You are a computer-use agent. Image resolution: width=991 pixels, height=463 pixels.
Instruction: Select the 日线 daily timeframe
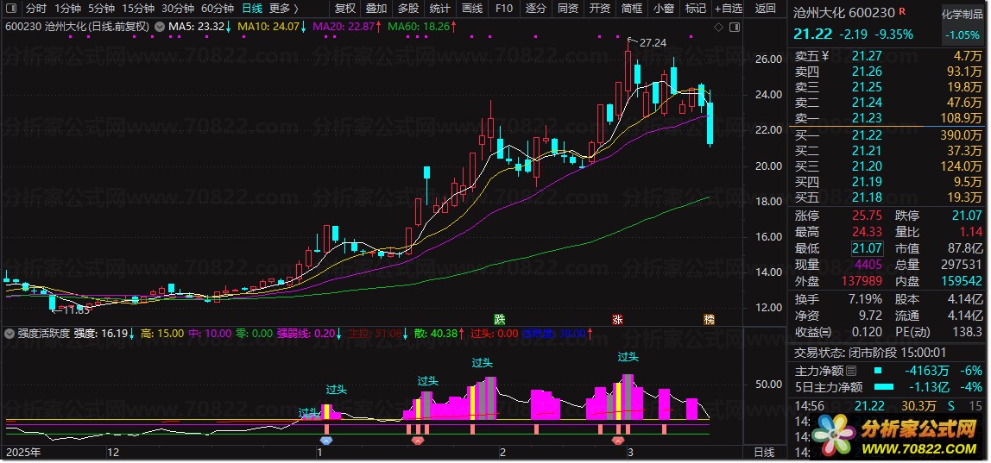[251, 9]
